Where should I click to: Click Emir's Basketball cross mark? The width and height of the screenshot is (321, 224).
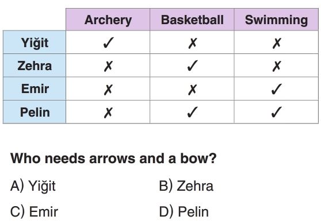pyautogui.click(x=193, y=90)
